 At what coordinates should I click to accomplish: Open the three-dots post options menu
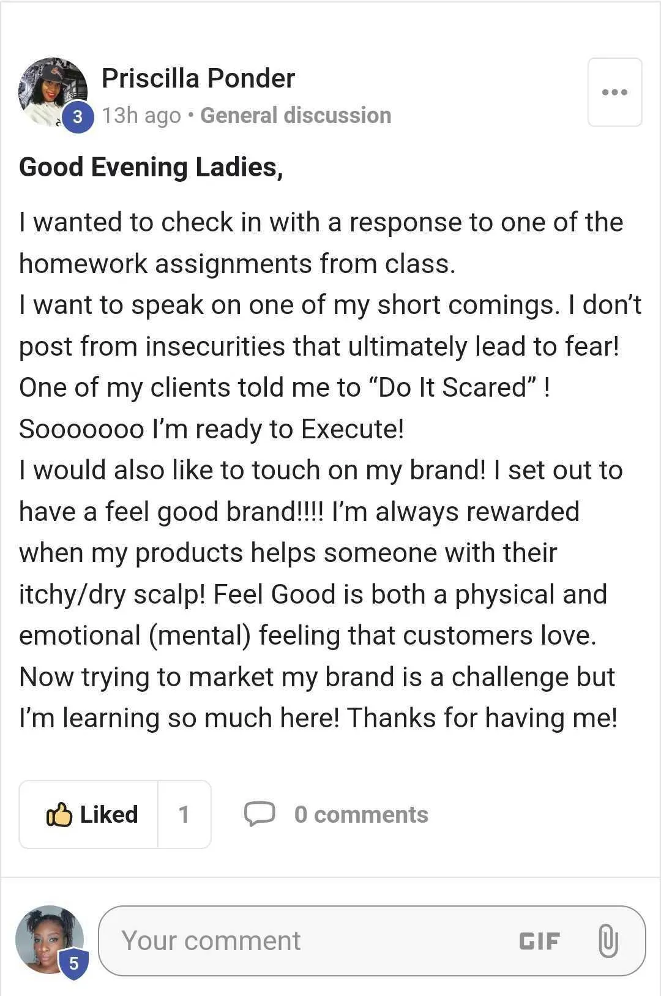click(614, 92)
